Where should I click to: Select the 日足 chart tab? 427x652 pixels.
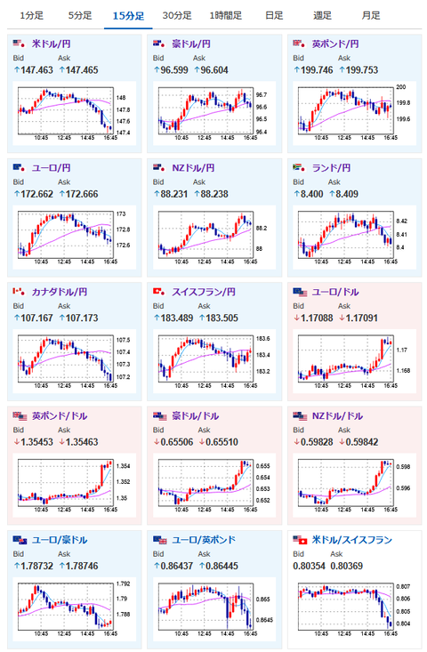coord(274,16)
